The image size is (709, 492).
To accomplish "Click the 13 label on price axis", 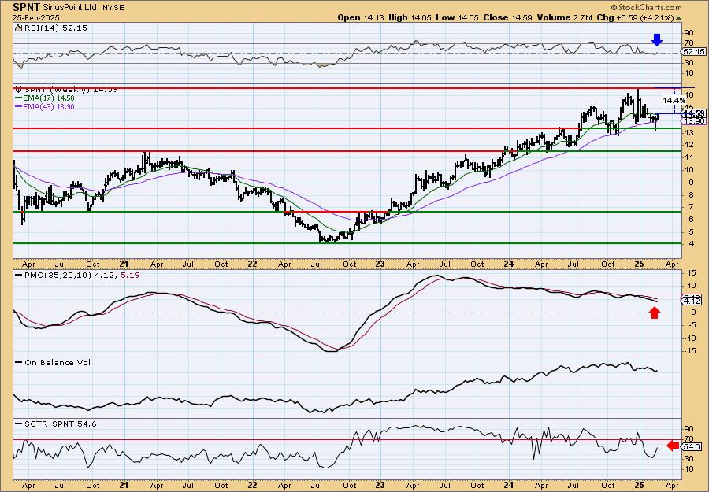I will (x=689, y=133).
